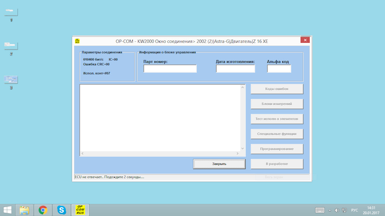Close the OP-COM window with red X
Viewport: 385px width, 216px height.
point(305,40)
